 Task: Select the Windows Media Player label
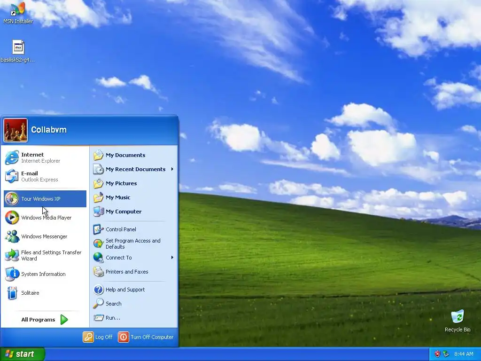click(47, 217)
